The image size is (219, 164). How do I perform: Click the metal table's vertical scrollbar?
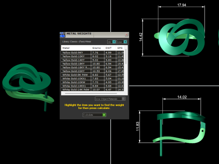click(126, 56)
